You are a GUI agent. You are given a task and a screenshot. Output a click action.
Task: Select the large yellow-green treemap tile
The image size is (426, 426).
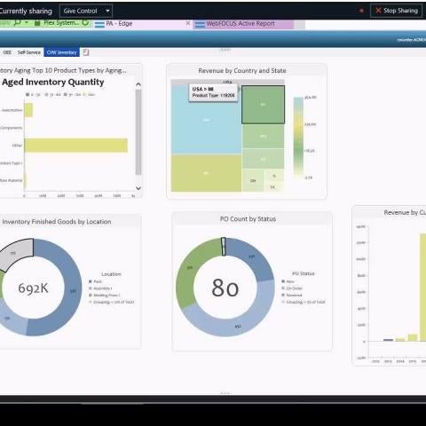(x=206, y=173)
